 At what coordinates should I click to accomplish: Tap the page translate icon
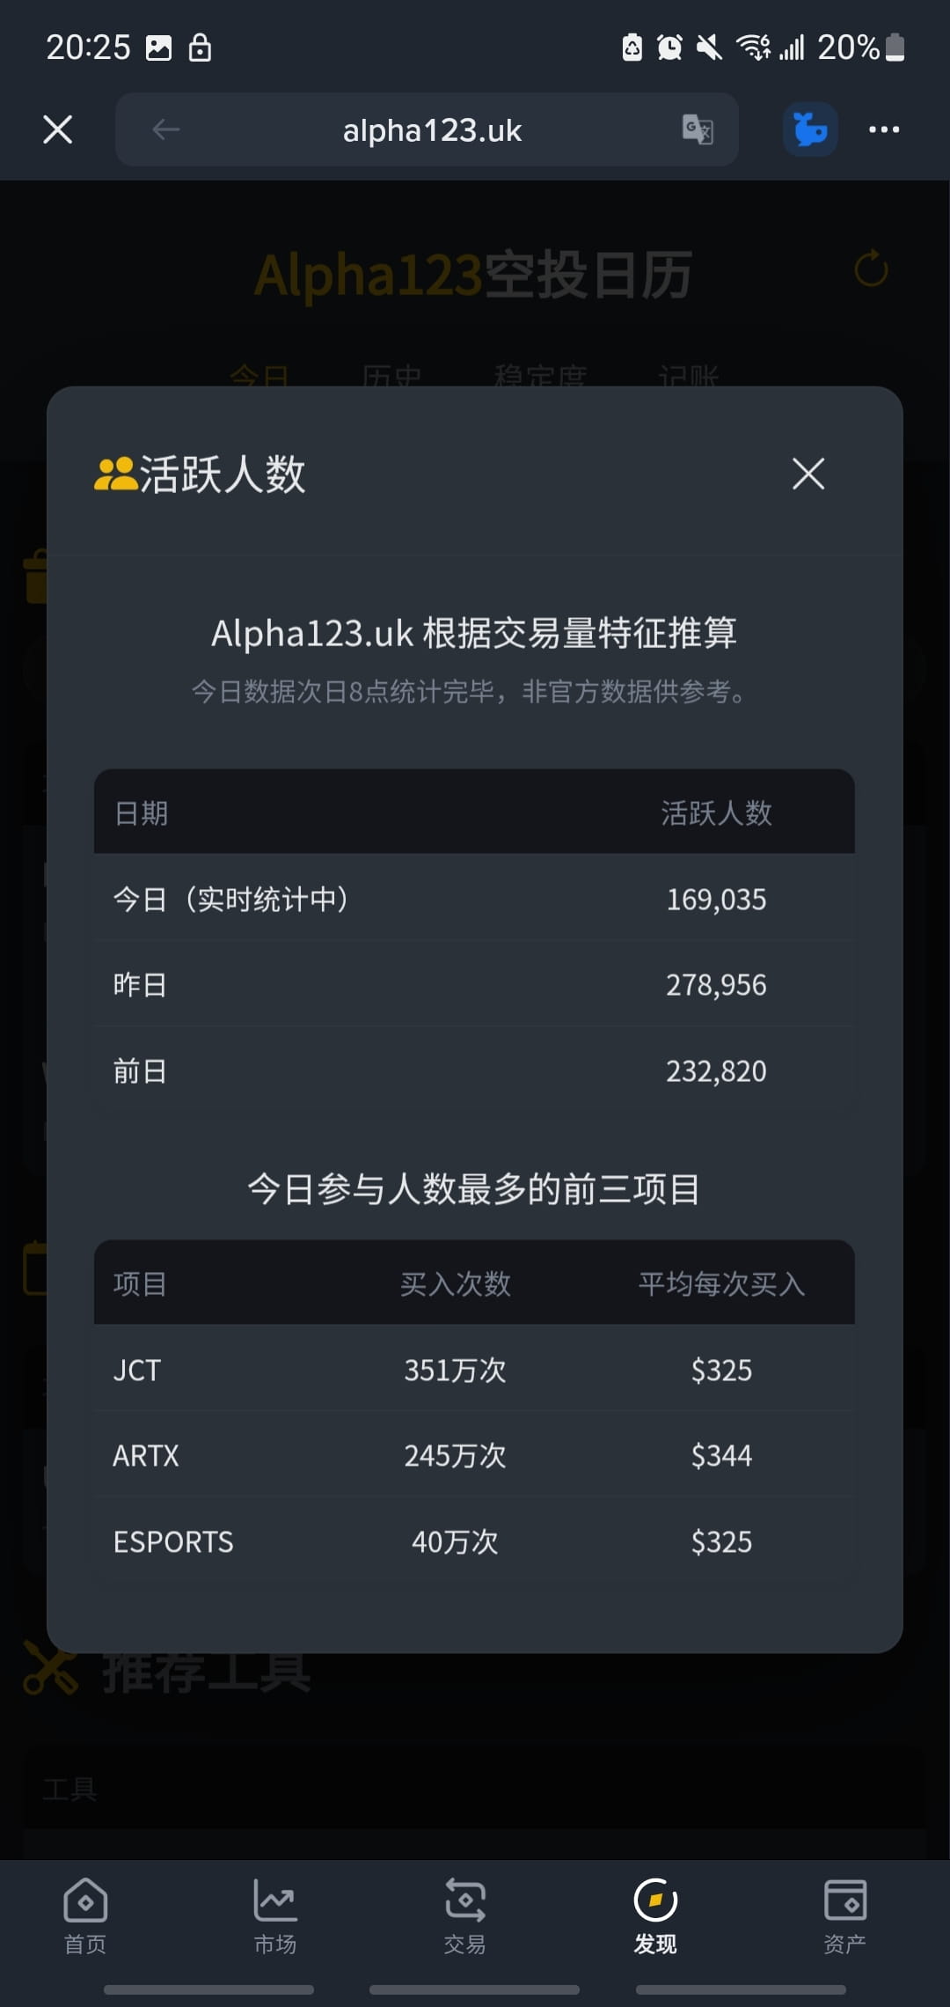point(698,129)
